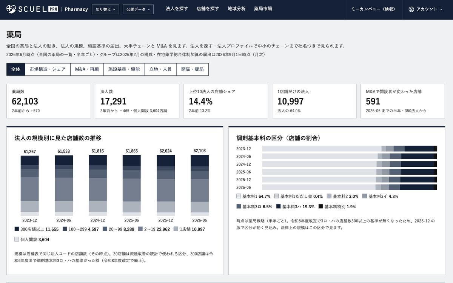Switch to the 施設基準・機能 tab

[x=124, y=69]
